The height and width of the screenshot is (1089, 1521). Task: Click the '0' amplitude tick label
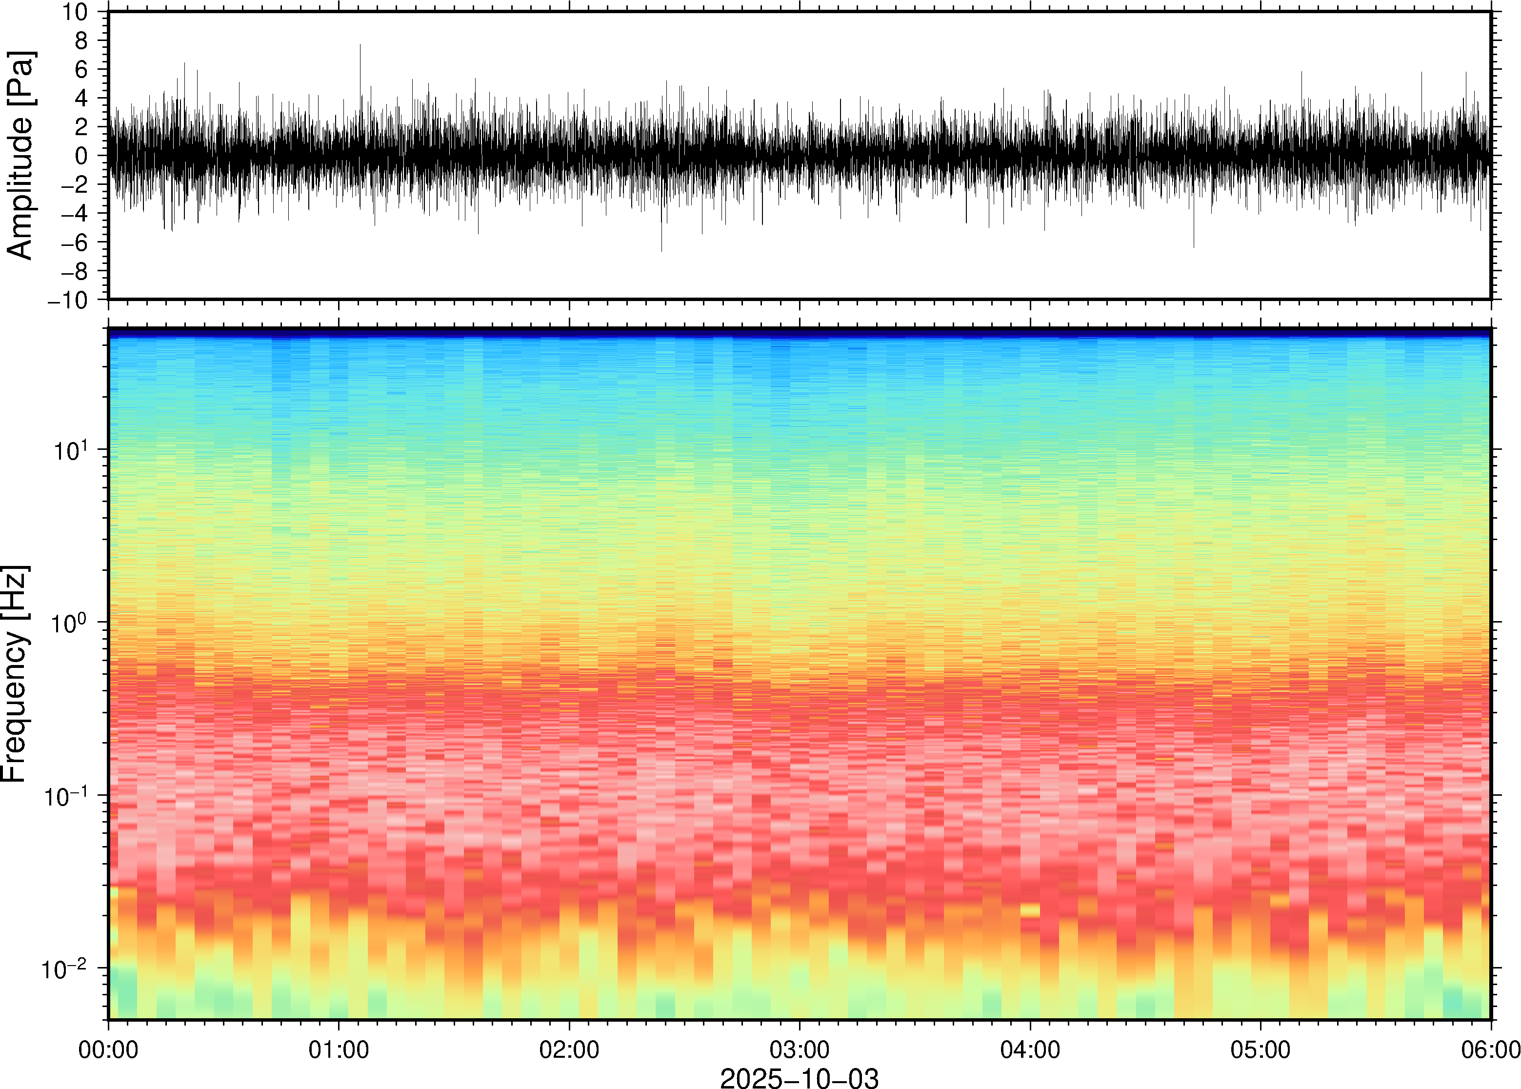81,156
